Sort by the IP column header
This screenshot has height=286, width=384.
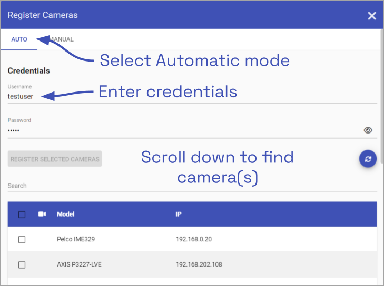pyautogui.click(x=179, y=214)
